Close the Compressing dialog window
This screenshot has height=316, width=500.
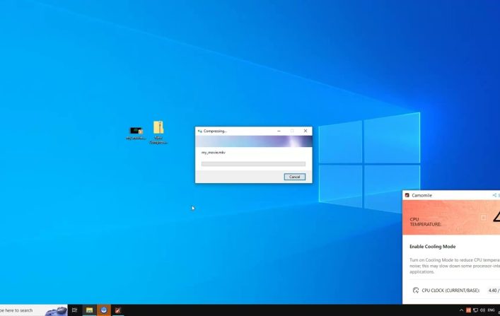coord(306,131)
